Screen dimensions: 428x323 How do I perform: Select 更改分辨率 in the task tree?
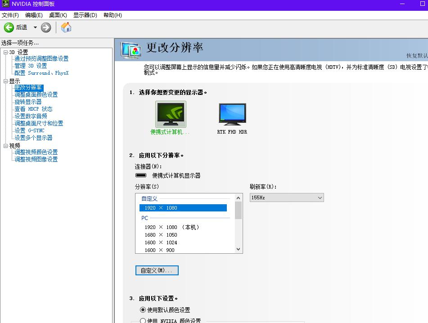tap(28, 88)
